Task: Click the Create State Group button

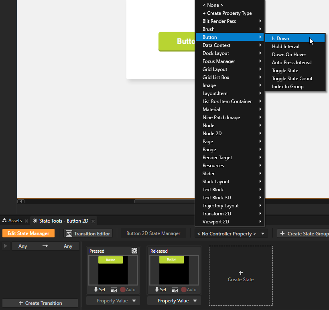Action: tap(304, 233)
